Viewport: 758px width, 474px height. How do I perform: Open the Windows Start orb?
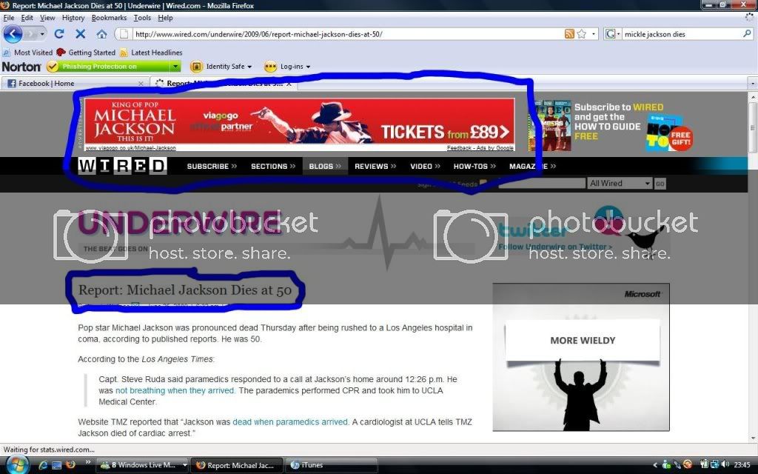pyautogui.click(x=17, y=465)
